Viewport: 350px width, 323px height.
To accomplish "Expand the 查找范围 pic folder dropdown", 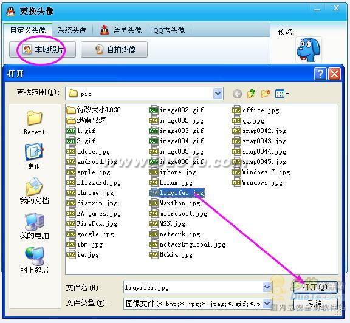I will 218,93.
